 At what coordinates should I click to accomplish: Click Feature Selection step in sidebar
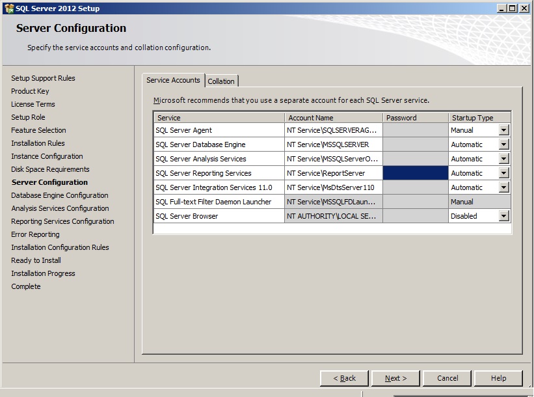38,130
